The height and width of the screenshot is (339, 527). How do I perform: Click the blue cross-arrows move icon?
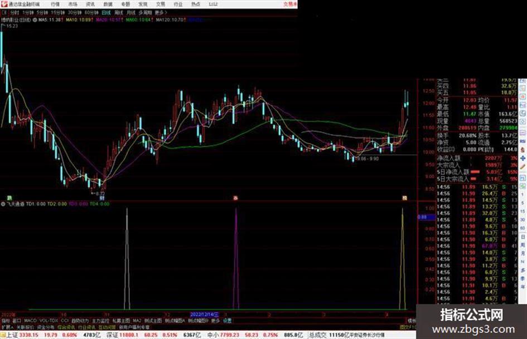click(523, 158)
